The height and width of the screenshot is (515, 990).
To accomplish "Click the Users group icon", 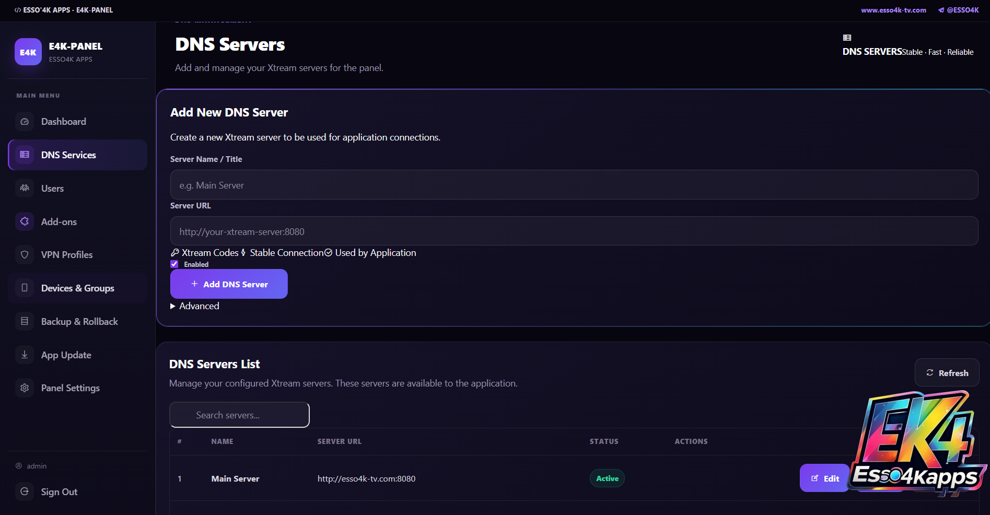I will (x=25, y=188).
